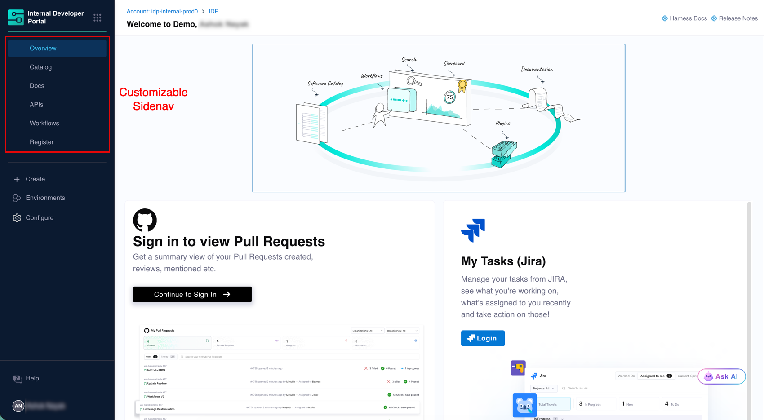Viewport: 764px width, 420px height.
Task: Click the GitHub octocat logo
Action: click(145, 220)
